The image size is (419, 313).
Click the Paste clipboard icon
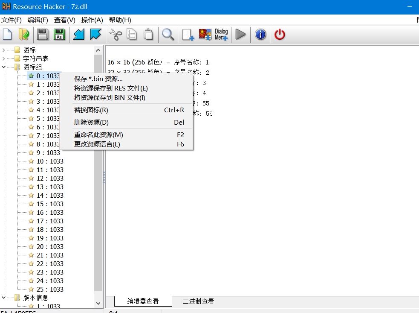[x=148, y=35]
